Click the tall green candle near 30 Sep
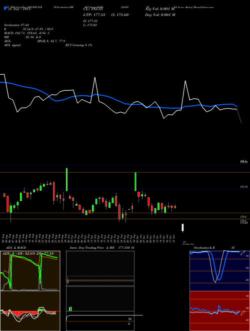Screen dimensions: 250x331 click(135, 182)
